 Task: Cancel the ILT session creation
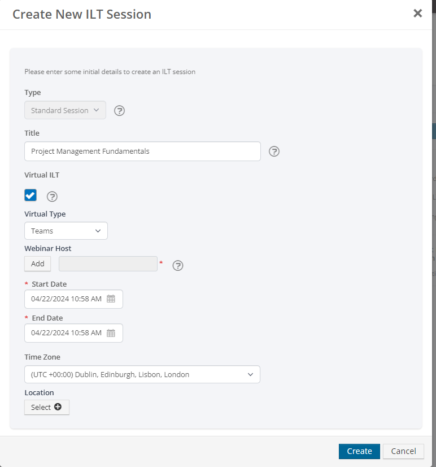pos(403,451)
